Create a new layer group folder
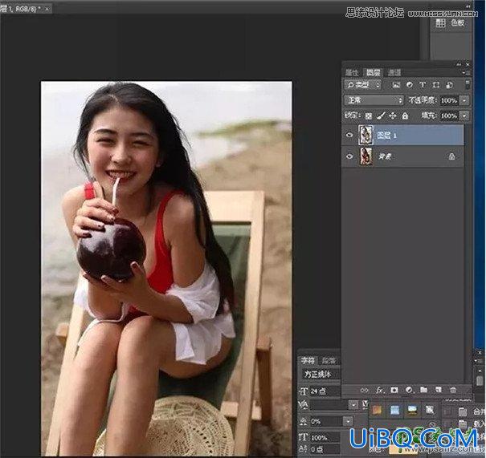Viewport: 486px width, 458px height. pyautogui.click(x=423, y=390)
